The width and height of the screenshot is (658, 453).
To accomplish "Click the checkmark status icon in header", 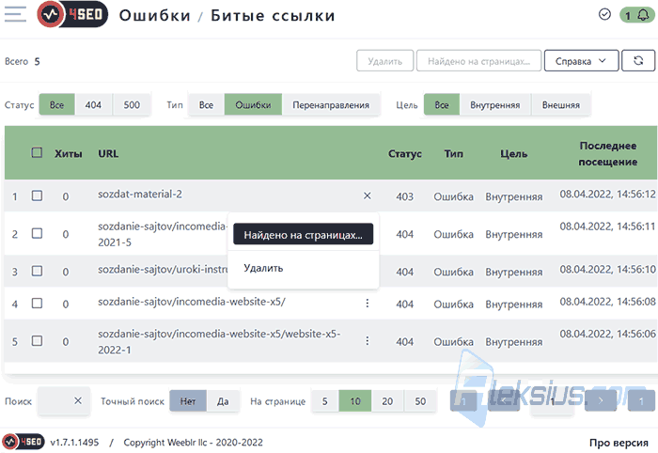I will point(604,15).
